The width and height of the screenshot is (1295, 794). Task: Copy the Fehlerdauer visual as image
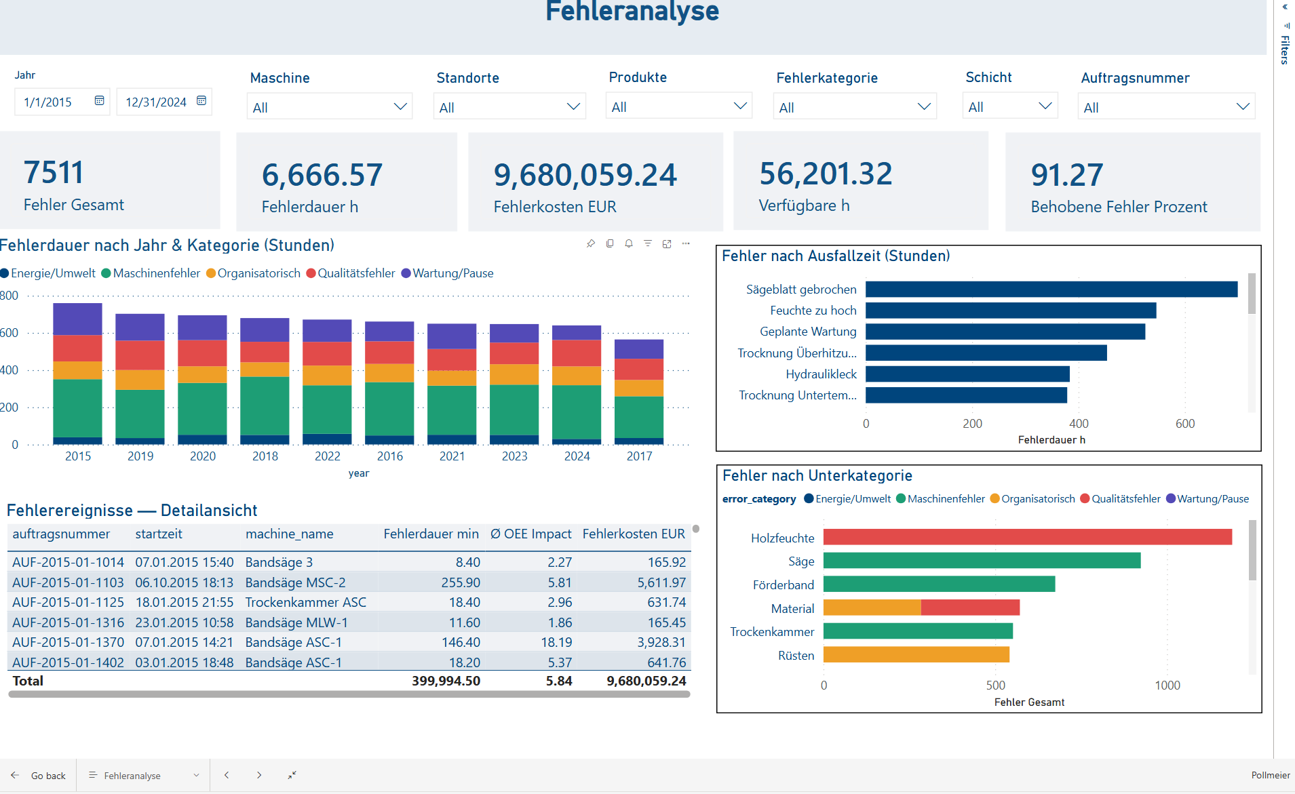pos(609,243)
